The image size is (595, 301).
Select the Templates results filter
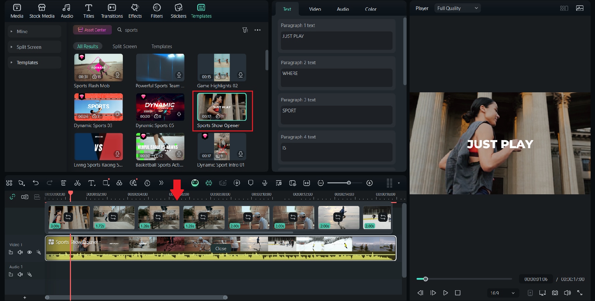[162, 46]
